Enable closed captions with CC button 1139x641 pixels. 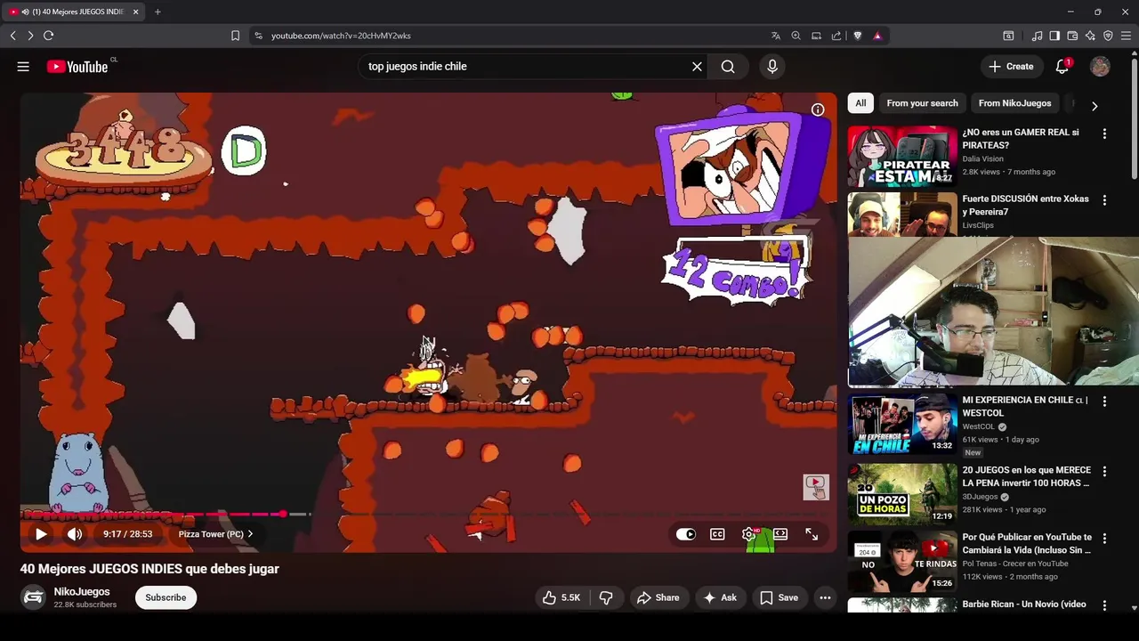(x=717, y=534)
